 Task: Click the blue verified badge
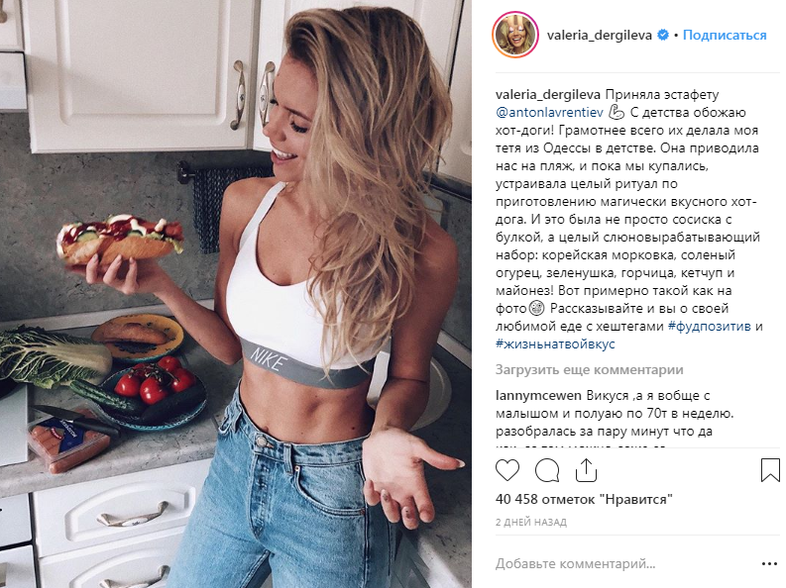663,35
